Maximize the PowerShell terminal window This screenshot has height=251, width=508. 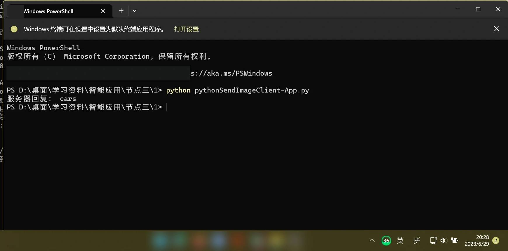pos(478,9)
